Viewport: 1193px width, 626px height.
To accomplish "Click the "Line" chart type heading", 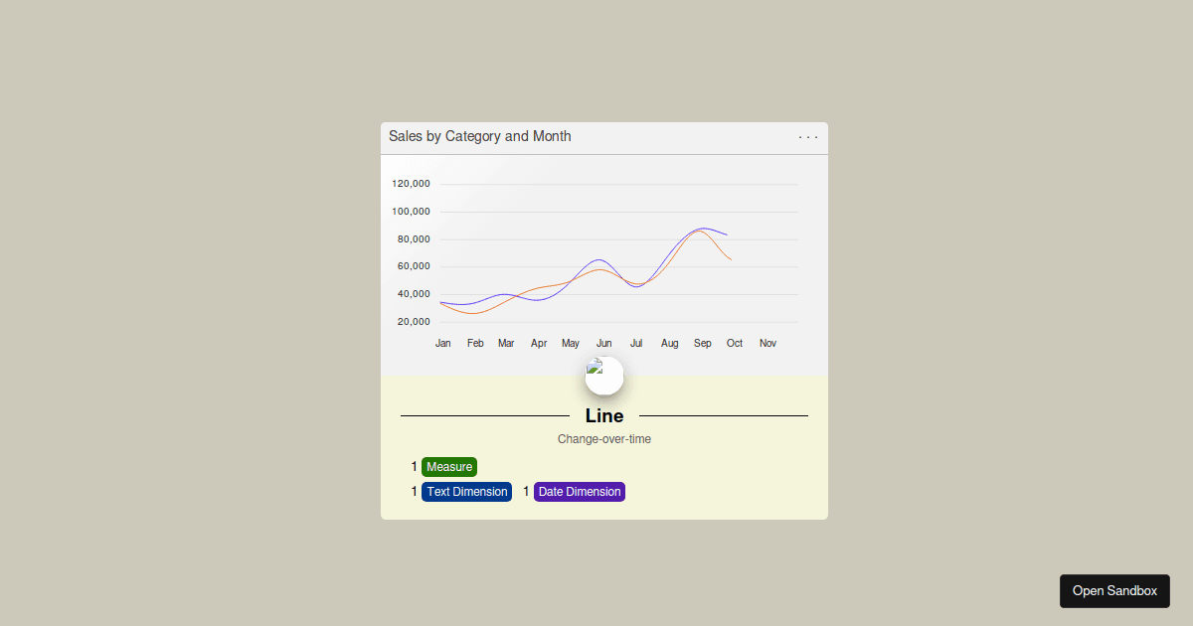I will pyautogui.click(x=604, y=415).
